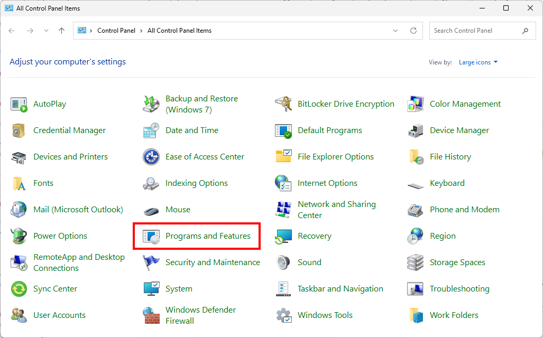Open the Troubleshooting link
Viewport: 543px width, 338px height.
click(x=459, y=289)
